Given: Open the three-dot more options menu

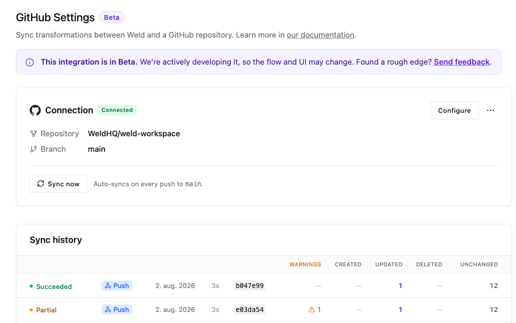Looking at the screenshot, I should point(490,111).
